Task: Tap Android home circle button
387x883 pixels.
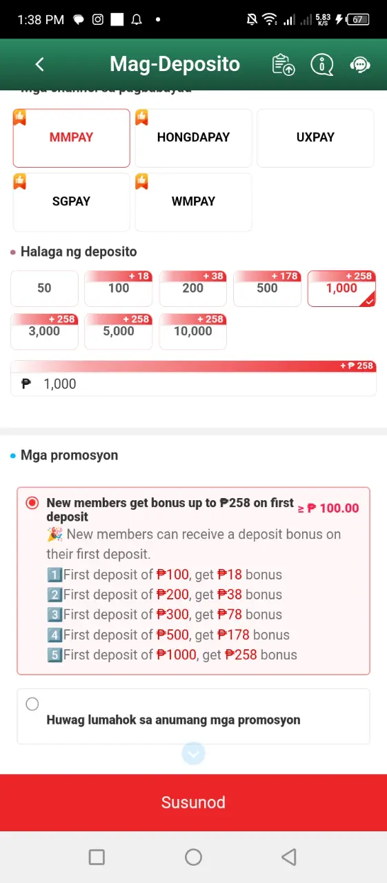Action: click(193, 857)
